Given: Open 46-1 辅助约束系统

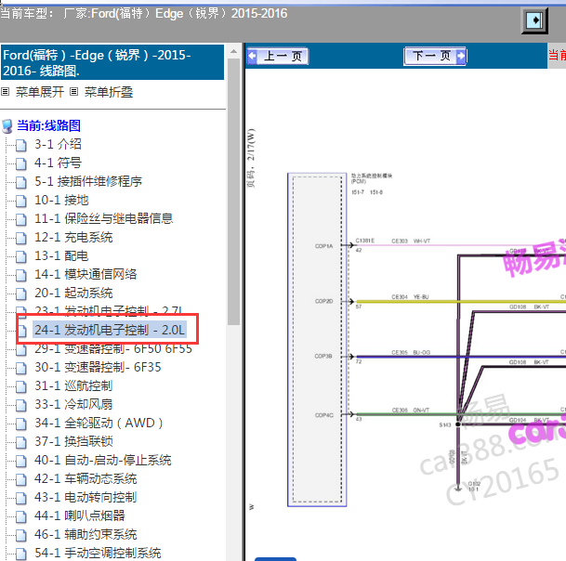Looking at the screenshot, I should coord(86,534).
